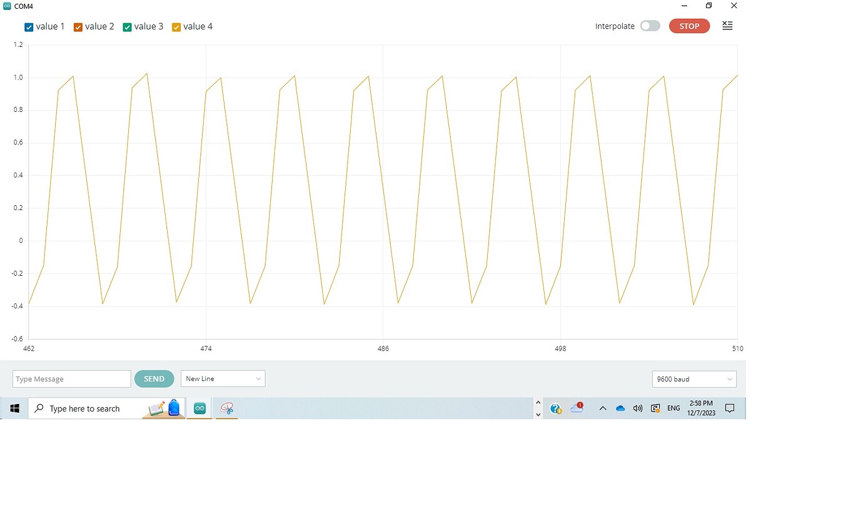Open the weather notification cloud icon
Image resolution: width=863 pixels, height=519 pixels.
pos(576,408)
